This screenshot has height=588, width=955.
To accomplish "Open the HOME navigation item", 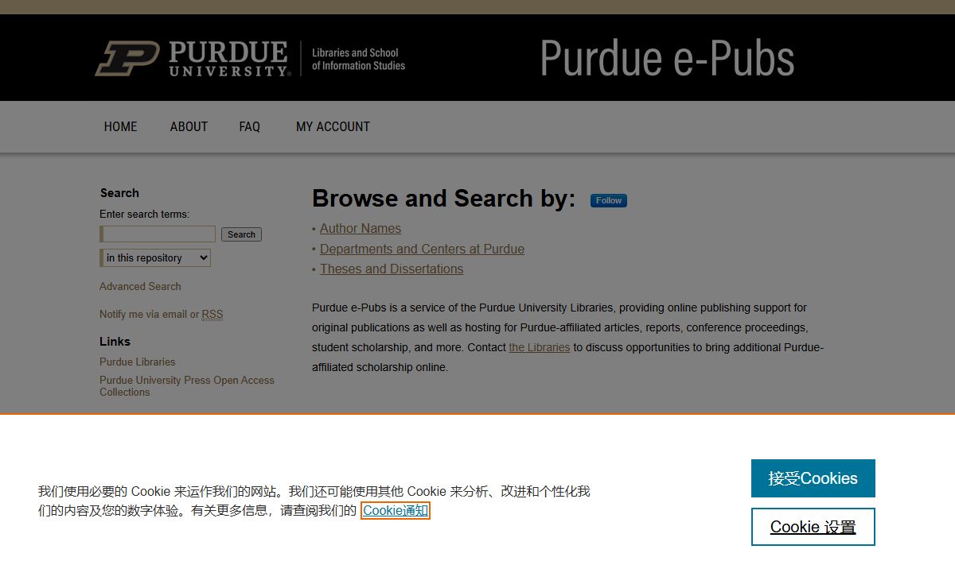I will click(x=120, y=126).
